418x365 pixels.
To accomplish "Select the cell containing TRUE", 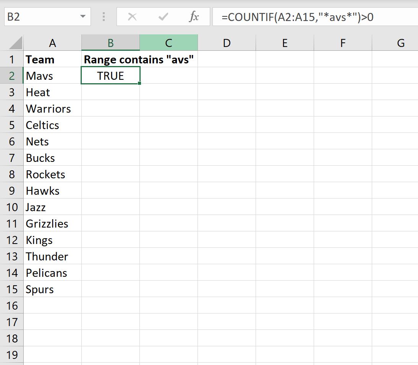I will click(110, 75).
